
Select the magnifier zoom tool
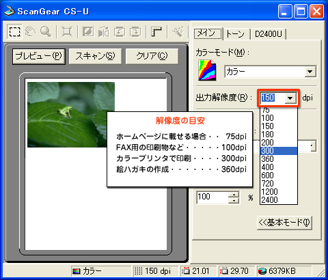[46, 31]
